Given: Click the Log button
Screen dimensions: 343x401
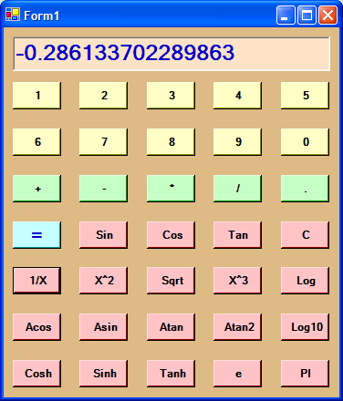Looking at the screenshot, I should tap(305, 281).
